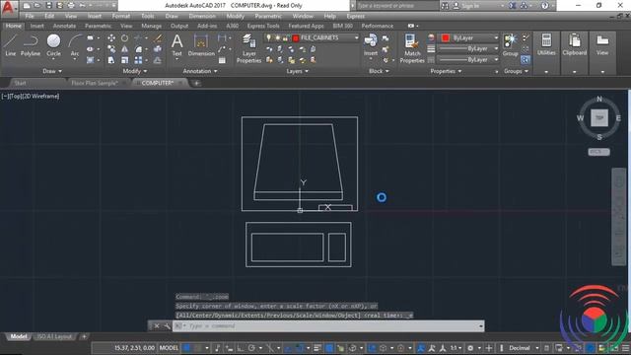Click the search keyword input box
631x355 pixels.
tap(397, 6)
